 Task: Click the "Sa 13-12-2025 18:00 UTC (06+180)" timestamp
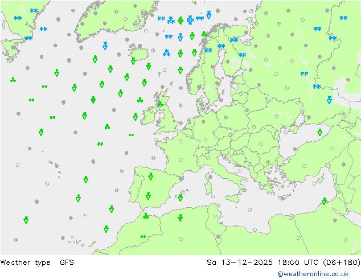tap(284, 262)
